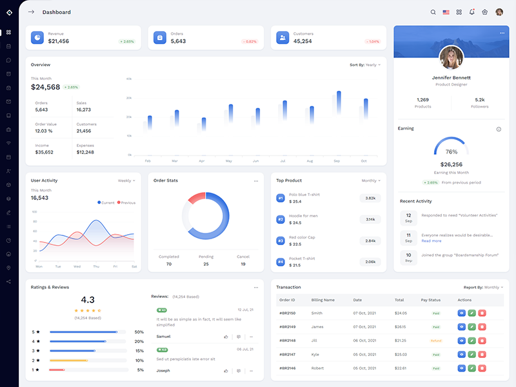This screenshot has height=387, width=516.
Task: Collapse the sidebar using the arrow toggle
Action: click(31, 12)
